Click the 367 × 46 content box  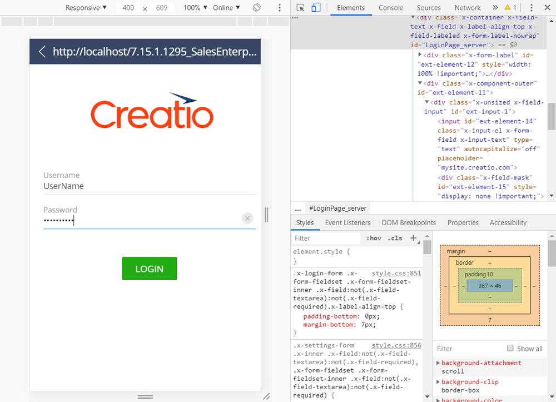coord(490,286)
